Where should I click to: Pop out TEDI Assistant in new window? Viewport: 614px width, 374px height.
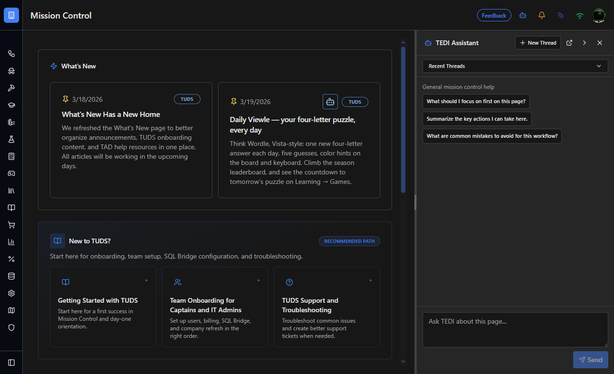pos(569,43)
